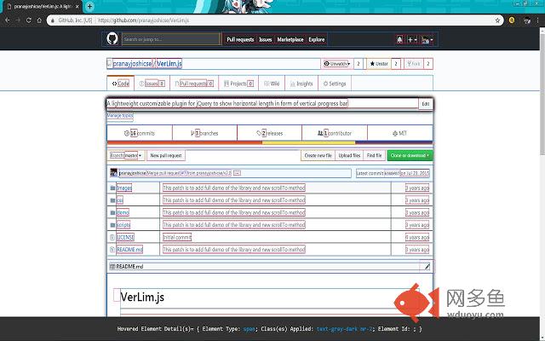Switch to the repository Issues tab
The width and height of the screenshot is (545, 341).
coord(152,84)
